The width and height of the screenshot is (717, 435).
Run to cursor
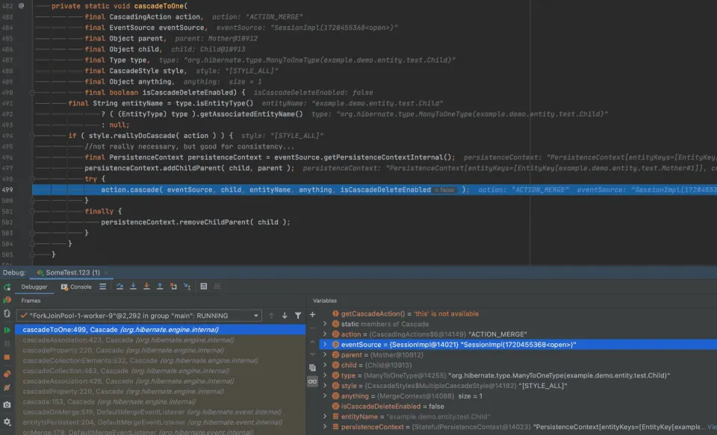tap(187, 287)
